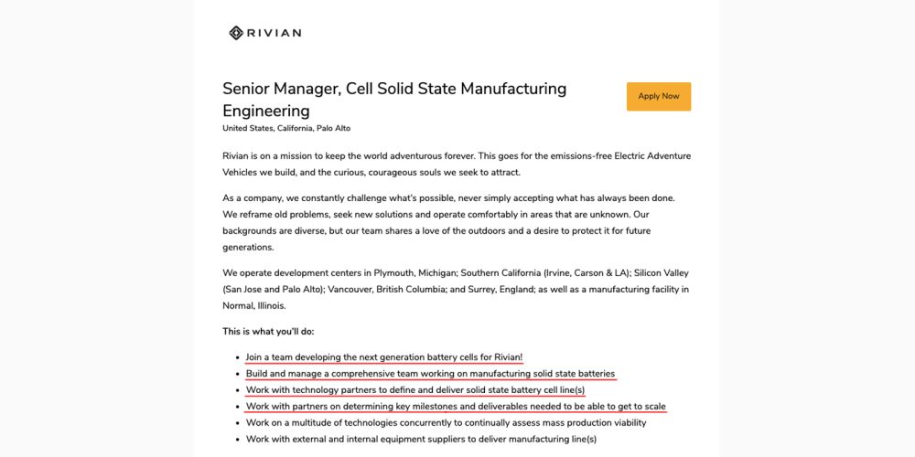Viewport: 915px width, 457px height.
Task: Click the 'This is what you'll do' heading
Action: point(268,331)
